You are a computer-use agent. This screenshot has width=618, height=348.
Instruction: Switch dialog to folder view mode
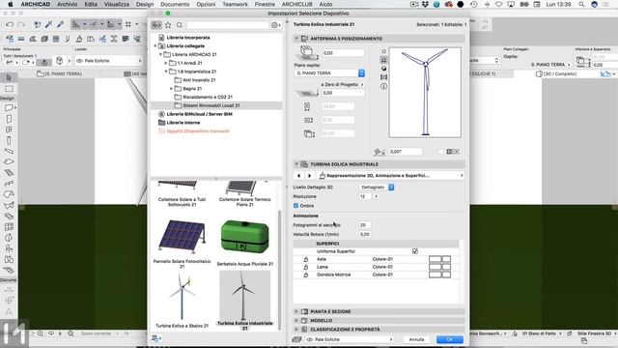(156, 25)
